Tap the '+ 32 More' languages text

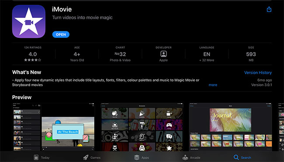pos(207,60)
